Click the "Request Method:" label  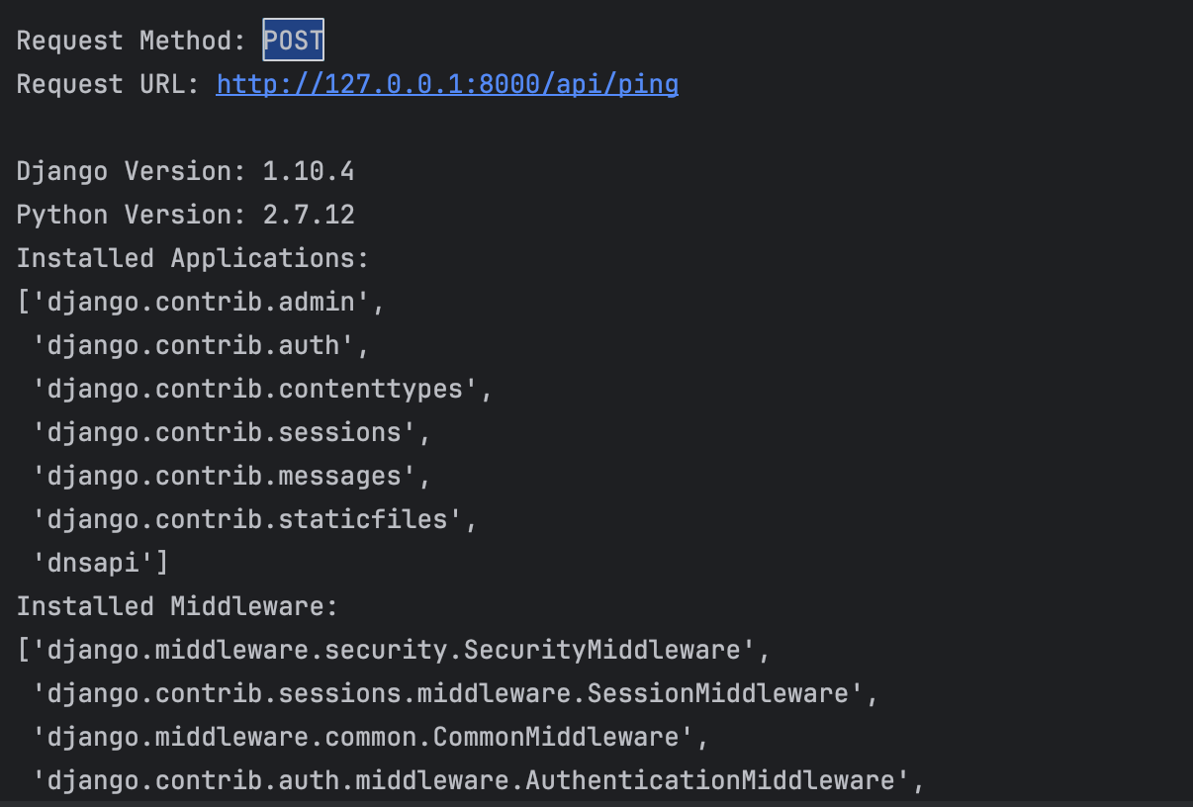click(x=131, y=41)
